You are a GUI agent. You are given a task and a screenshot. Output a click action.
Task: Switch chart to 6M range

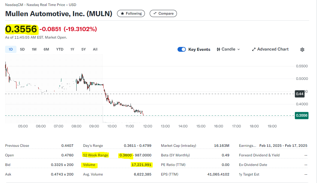tap(46, 49)
